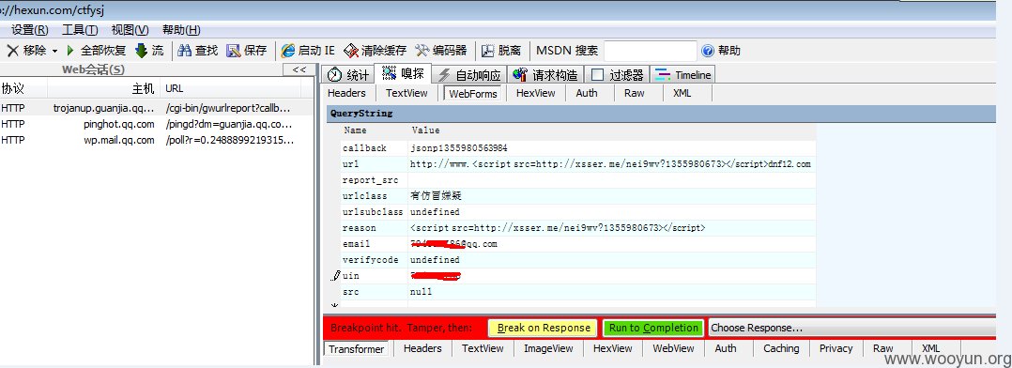Collapse Web Sessions panel with << button

tap(299, 69)
